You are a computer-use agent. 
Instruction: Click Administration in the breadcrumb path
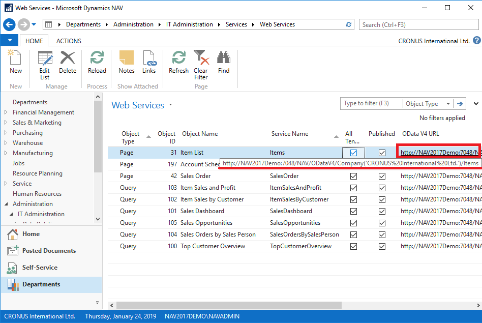click(133, 24)
